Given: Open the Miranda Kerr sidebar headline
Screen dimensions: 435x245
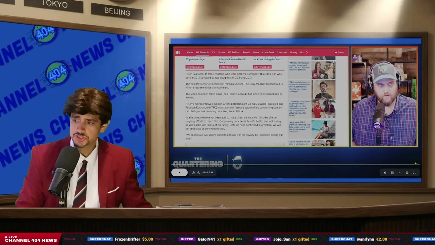Looking at the screenshot, I should click(299, 66).
